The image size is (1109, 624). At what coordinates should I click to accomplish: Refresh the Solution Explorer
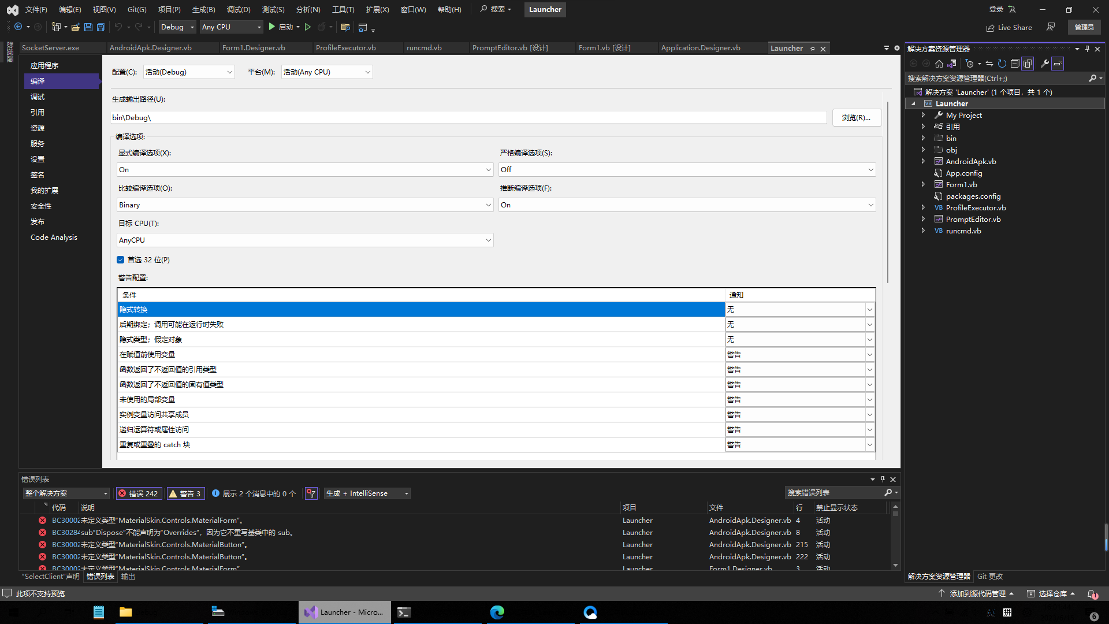1002,64
